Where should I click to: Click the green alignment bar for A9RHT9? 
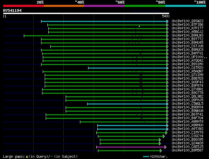pos(123,122)
